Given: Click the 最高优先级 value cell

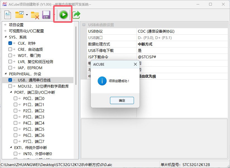Looking at the screenshot, I should pos(183,76).
